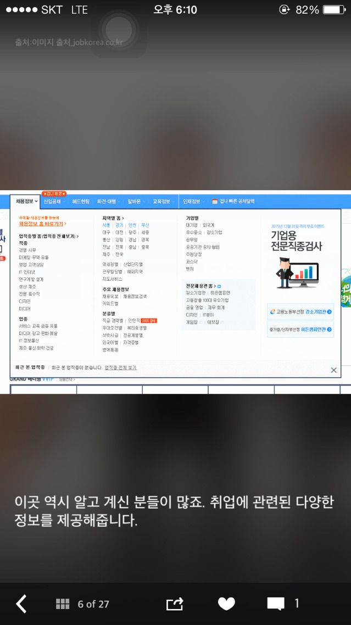Select region 제주

pyautogui.click(x=106, y=254)
